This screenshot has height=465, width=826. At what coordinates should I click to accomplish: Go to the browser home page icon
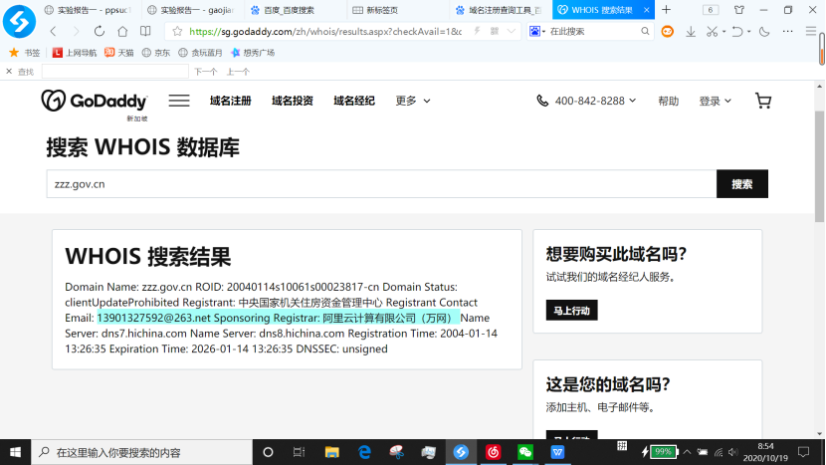122,31
